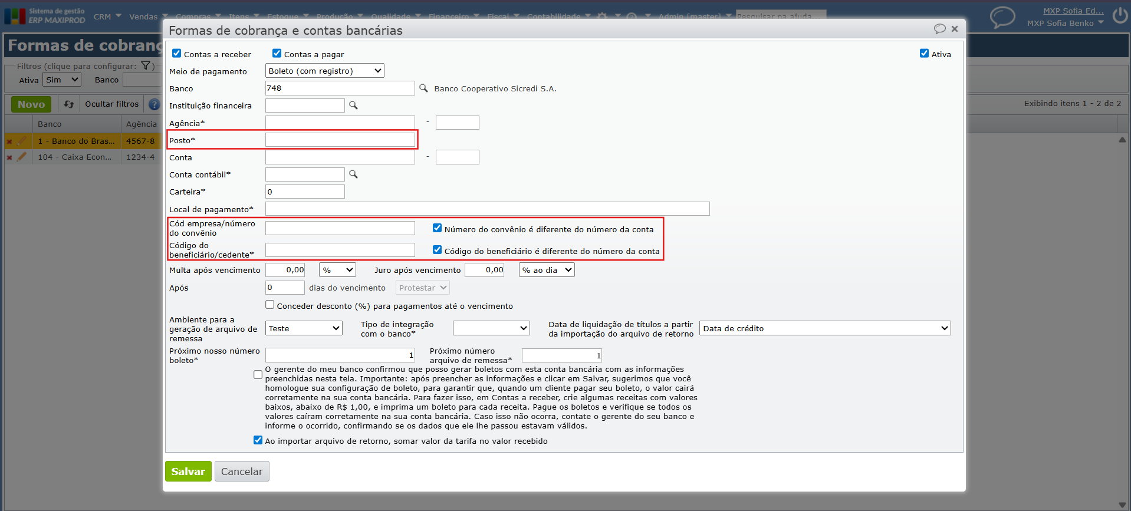Edit the Caixa Econômica row
1131x511 pixels.
22,157
